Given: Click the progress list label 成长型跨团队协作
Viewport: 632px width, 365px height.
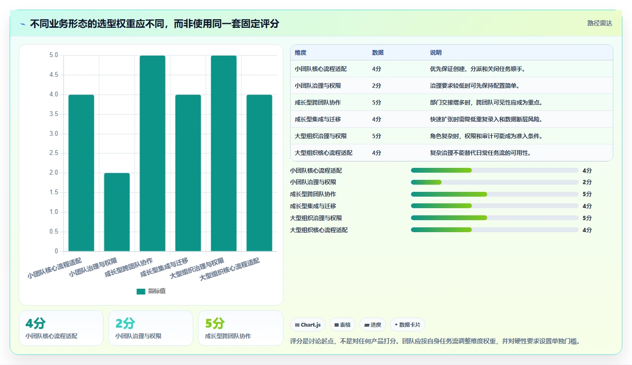Looking at the screenshot, I should [313, 194].
